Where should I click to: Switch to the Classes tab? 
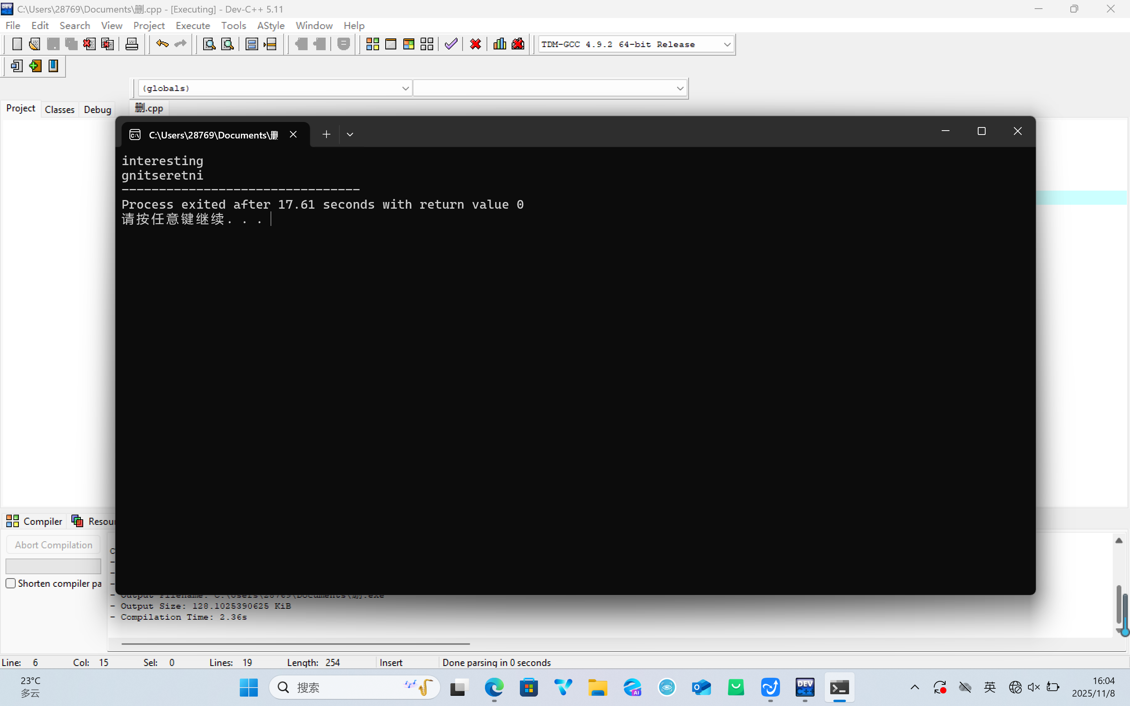click(x=59, y=110)
